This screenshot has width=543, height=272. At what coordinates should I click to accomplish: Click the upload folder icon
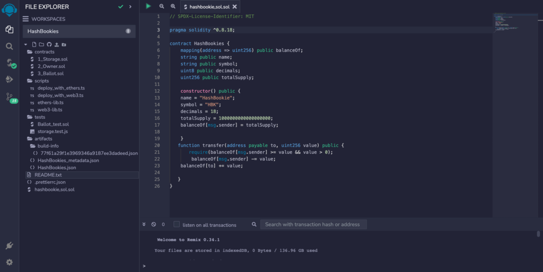[64, 45]
